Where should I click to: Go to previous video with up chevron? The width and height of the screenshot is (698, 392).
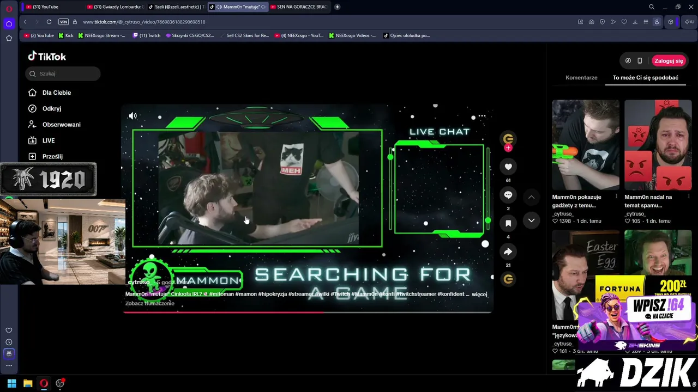pos(531,197)
